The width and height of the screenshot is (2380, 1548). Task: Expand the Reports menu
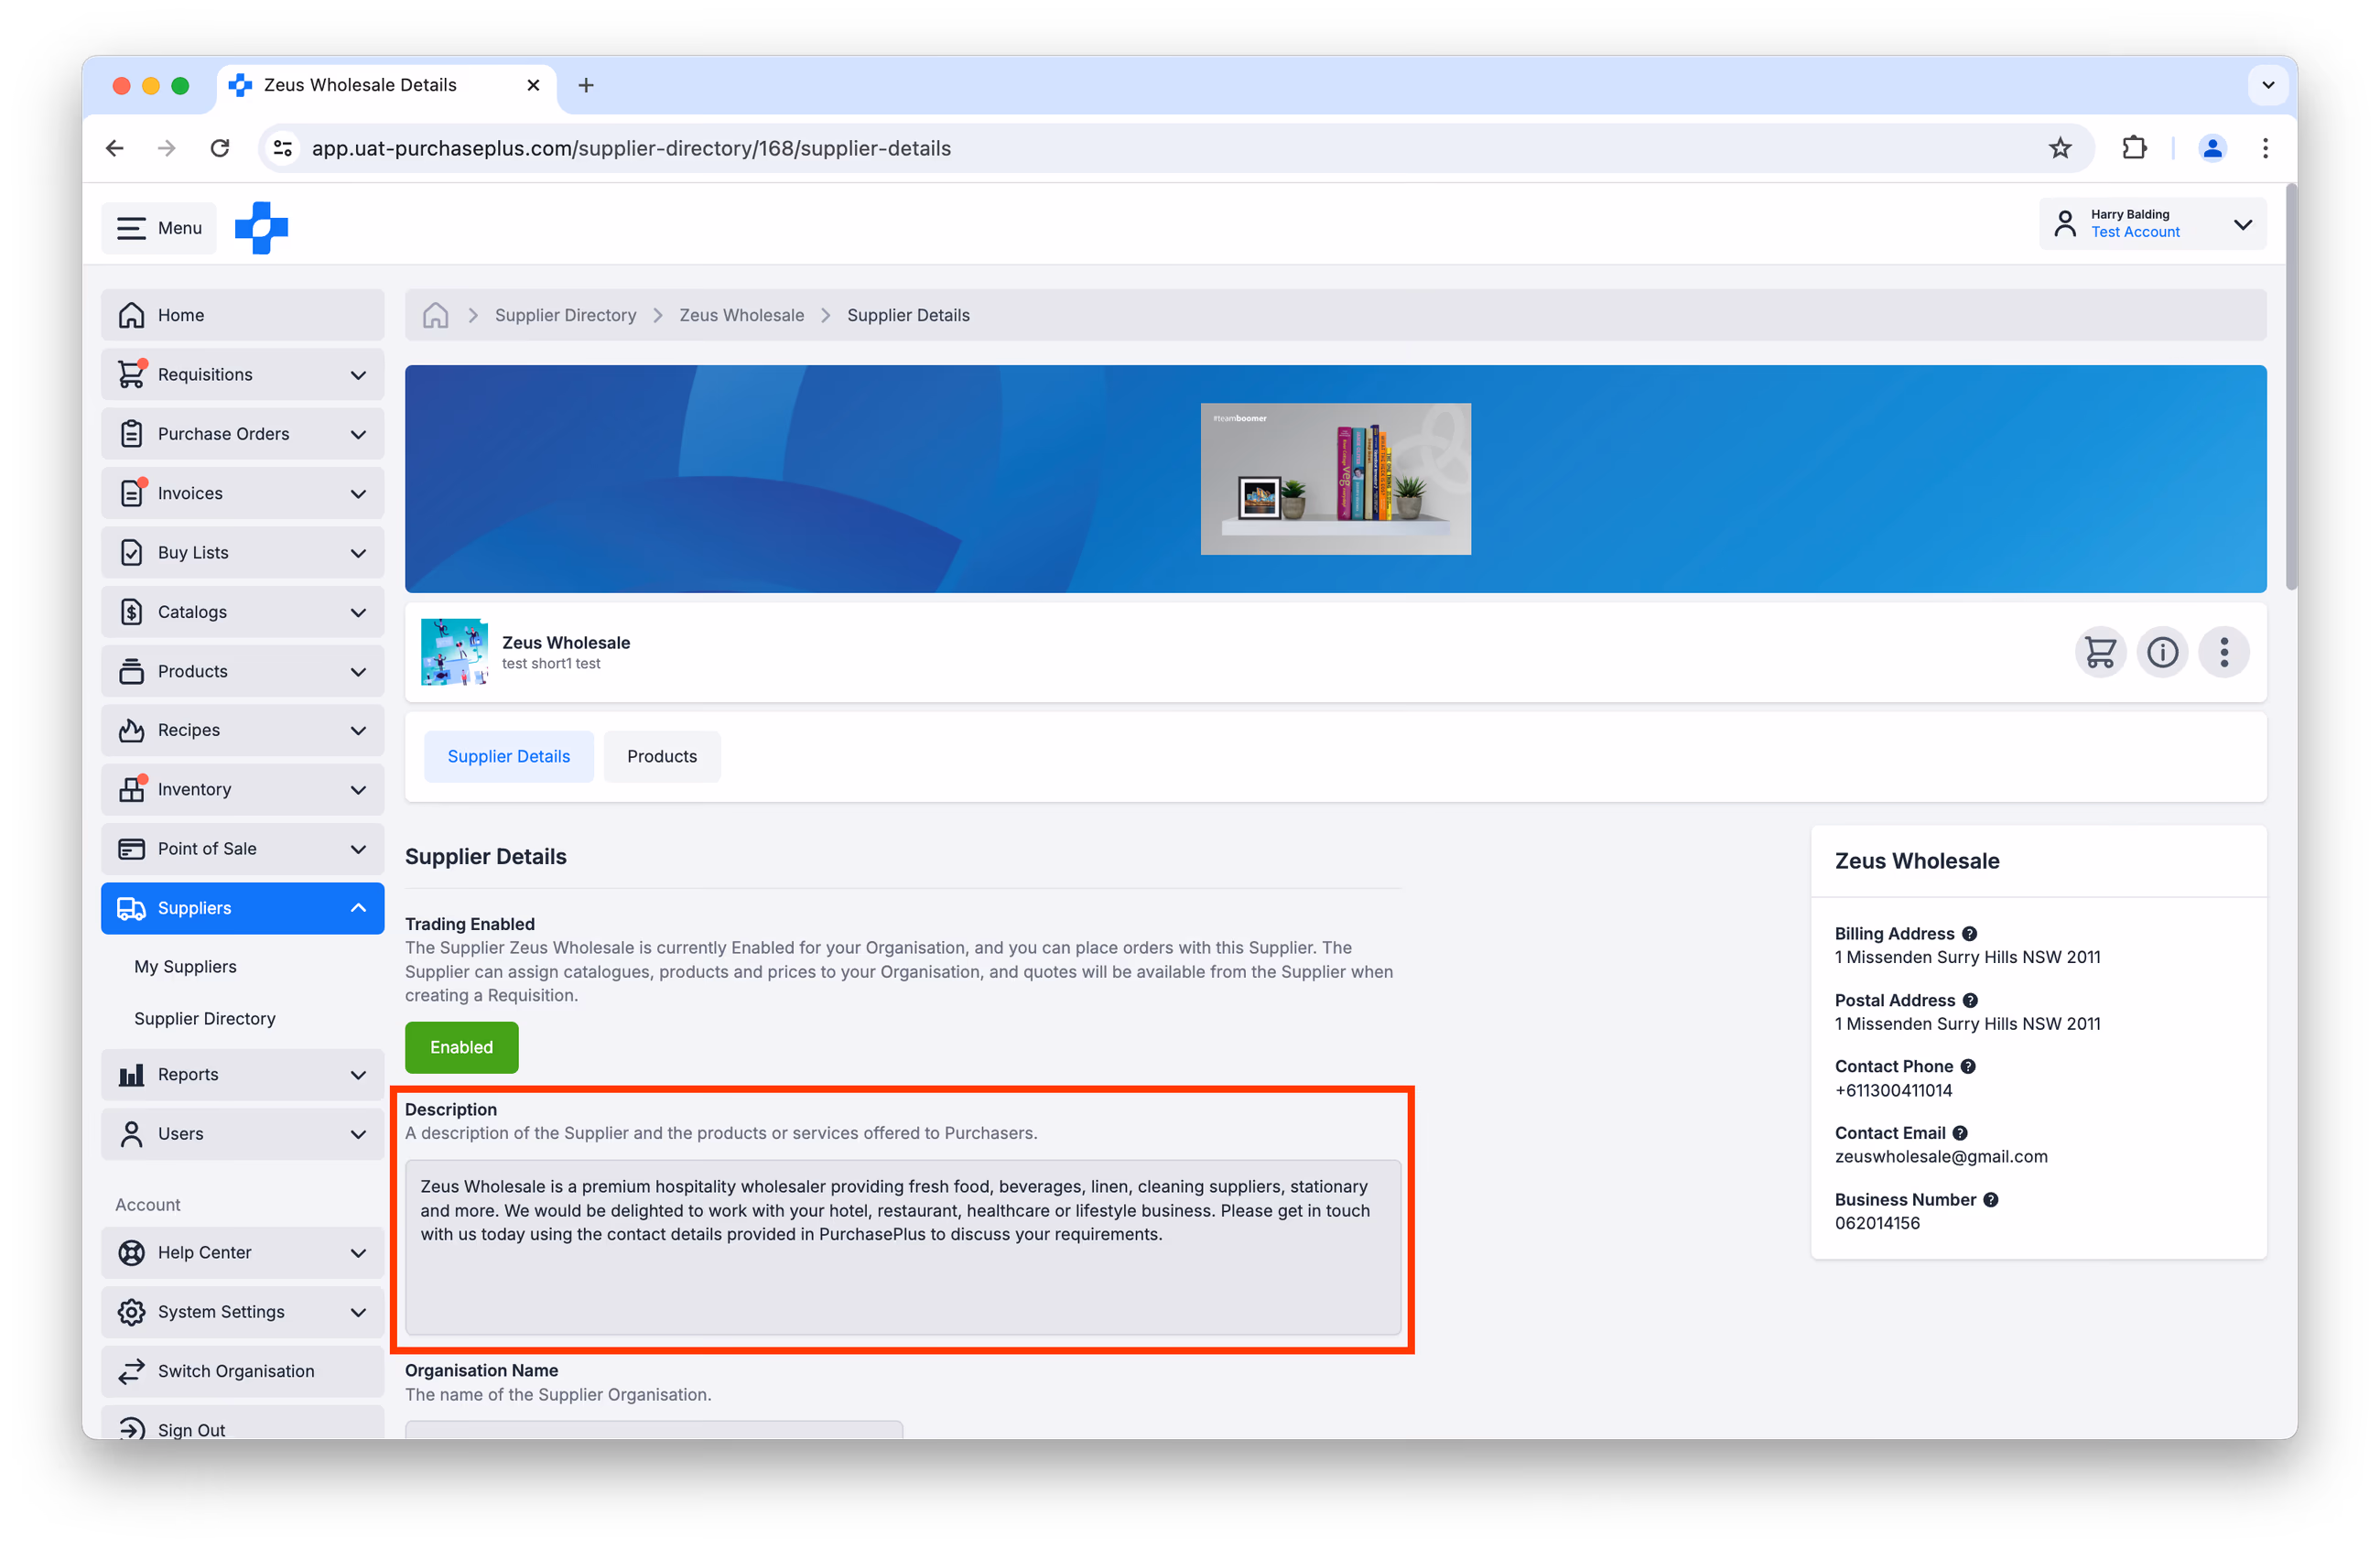(243, 1074)
